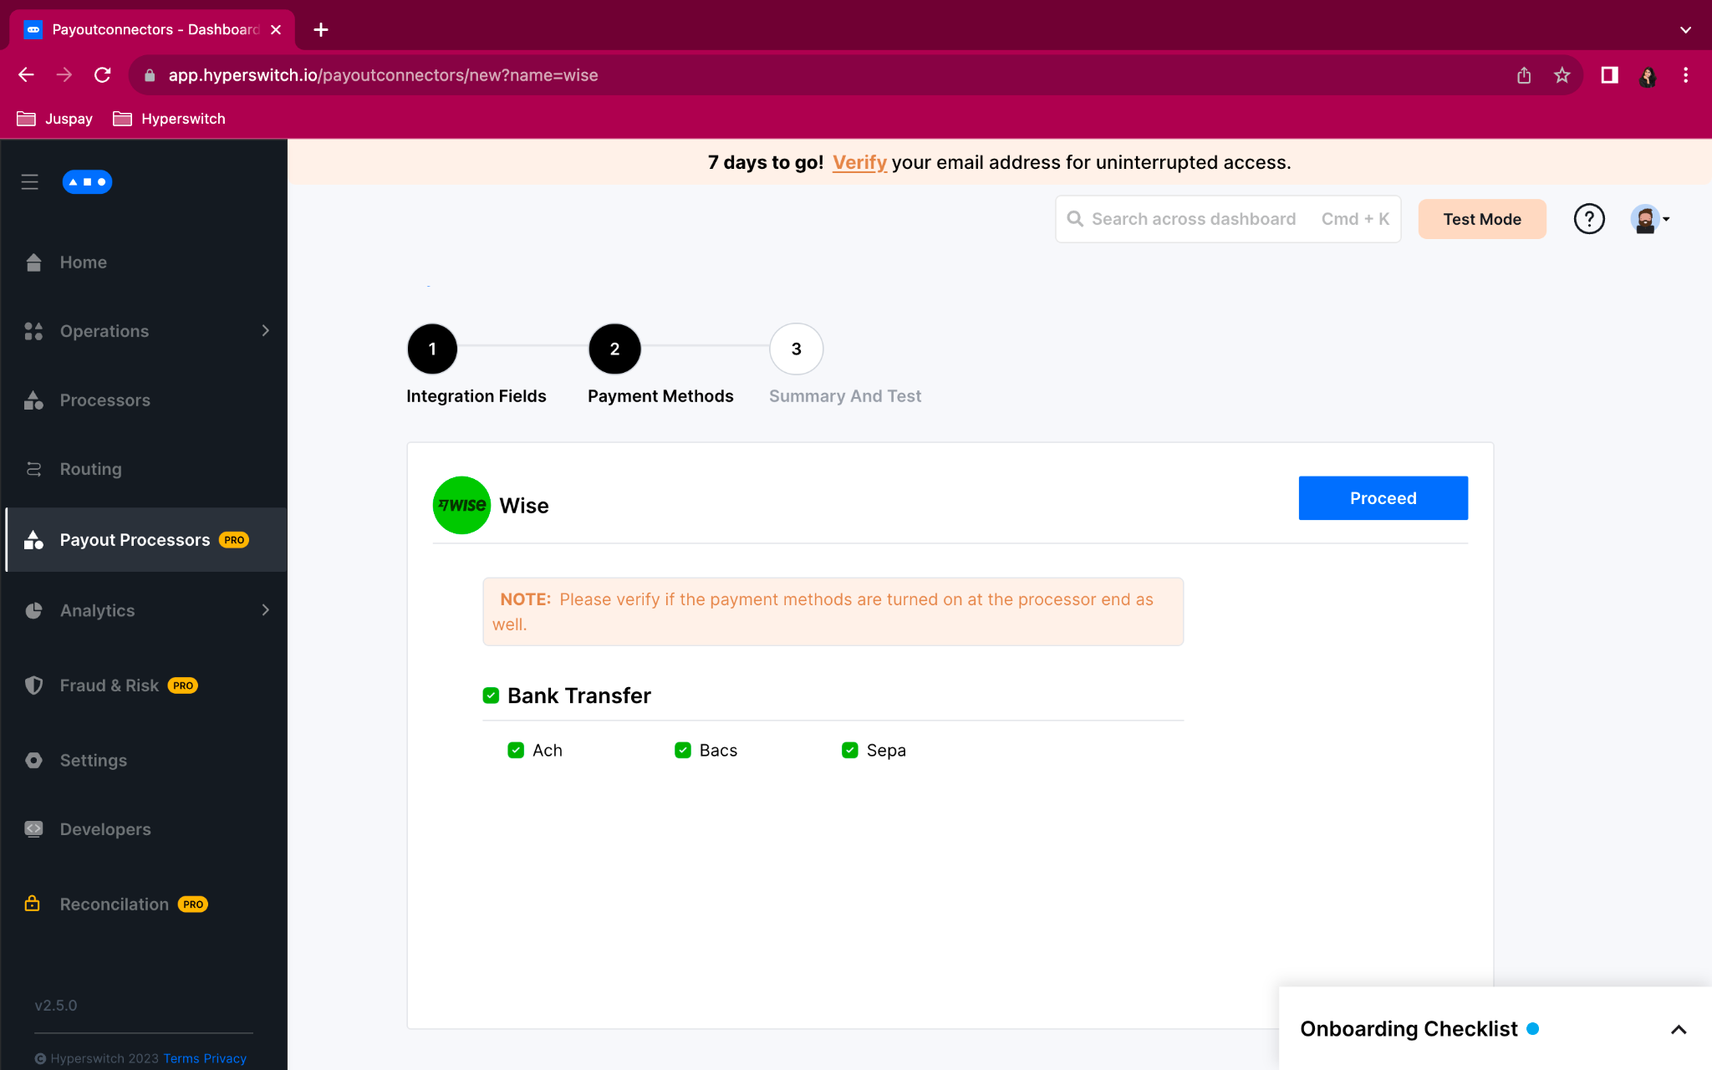Viewport: 1712px width, 1070px height.
Task: Open the Home section icon
Action: 33,262
